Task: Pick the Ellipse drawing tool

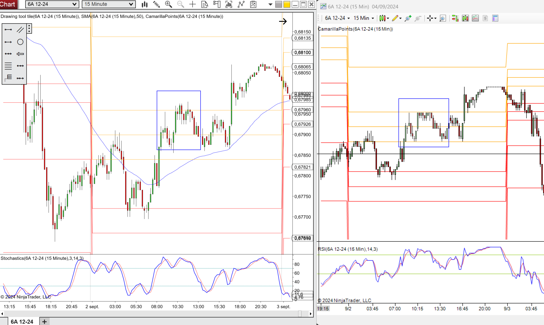Action: point(20,42)
